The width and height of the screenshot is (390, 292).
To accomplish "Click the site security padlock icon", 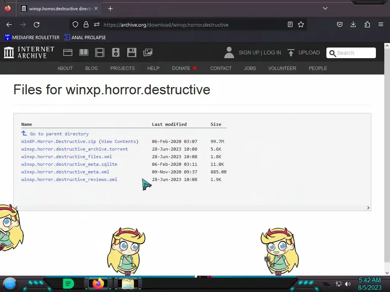I will pyautogui.click(x=86, y=25).
